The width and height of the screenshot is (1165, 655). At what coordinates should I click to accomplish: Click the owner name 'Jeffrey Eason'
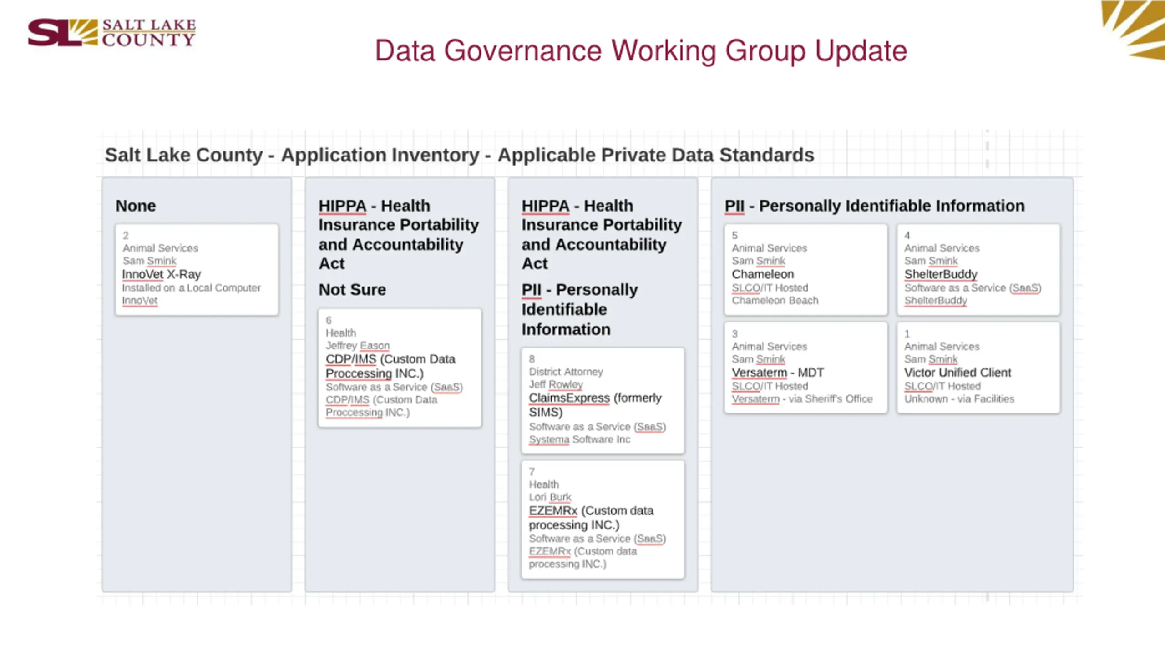point(358,346)
